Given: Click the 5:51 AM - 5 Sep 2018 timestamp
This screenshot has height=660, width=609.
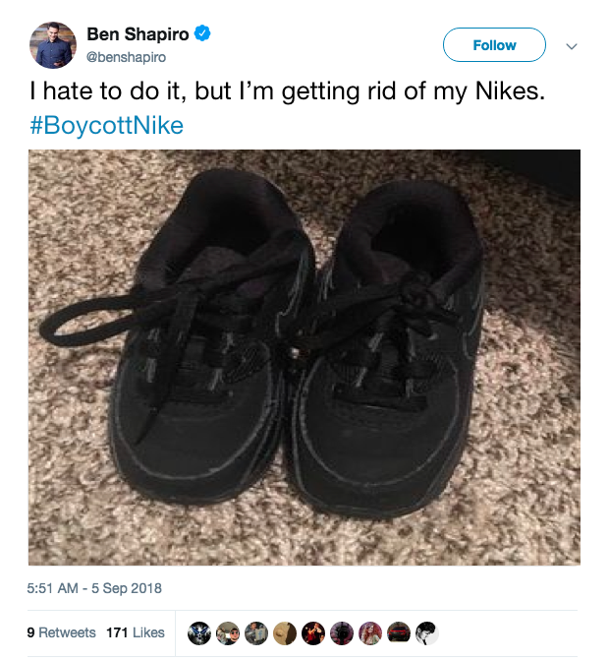Looking at the screenshot, I should (x=94, y=588).
